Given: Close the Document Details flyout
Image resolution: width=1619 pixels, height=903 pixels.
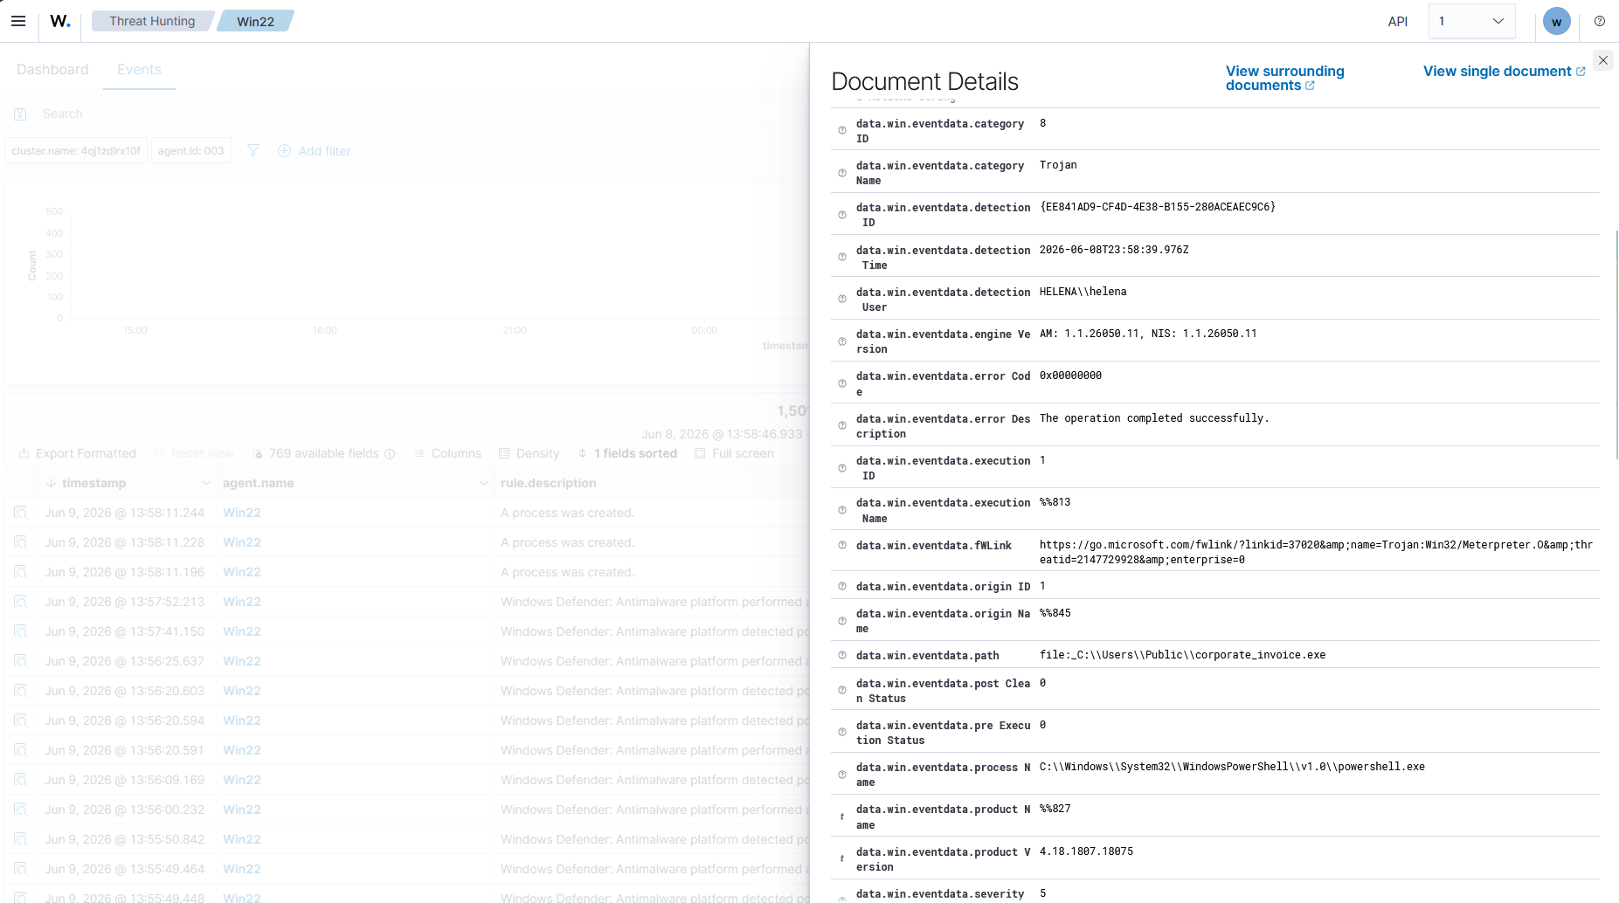Looking at the screenshot, I should (1603, 60).
